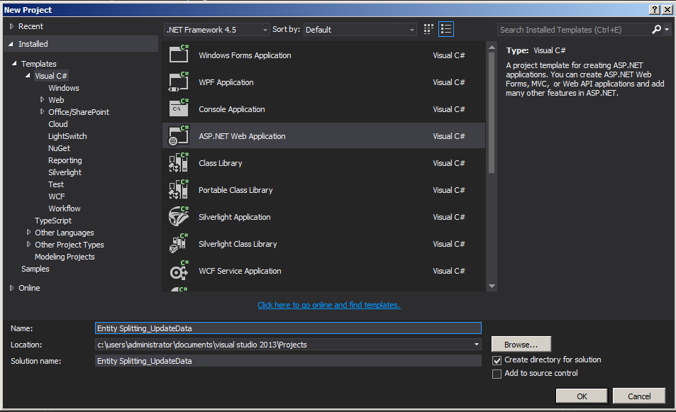Choose the Console Application template icon
Image resolution: width=676 pixels, height=412 pixels.
coord(178,110)
